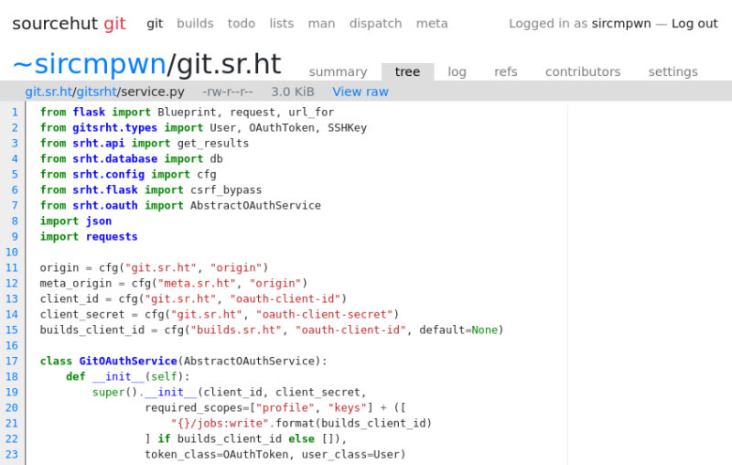732x465 pixels.
Task: Open the refs tab
Action: [506, 71]
